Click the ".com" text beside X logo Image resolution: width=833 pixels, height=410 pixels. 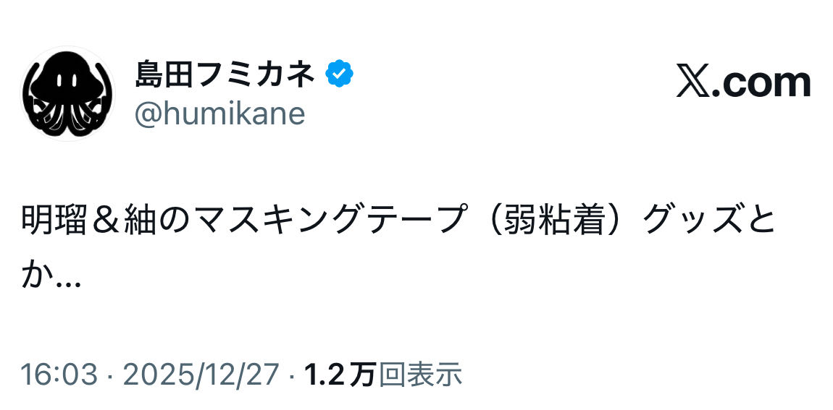point(761,82)
